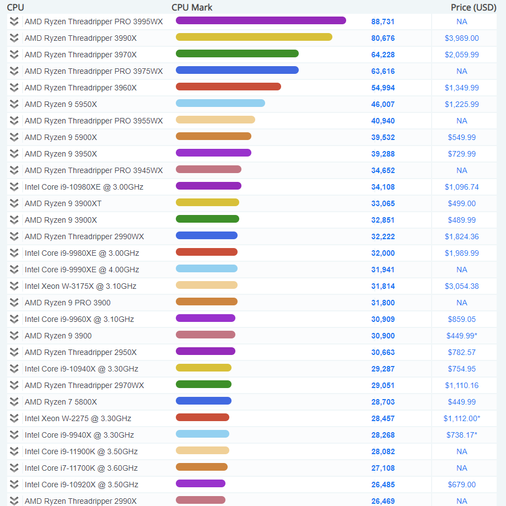Expand the Threadripper PRO 3975WX row chevron
The image size is (506, 506).
(14, 71)
